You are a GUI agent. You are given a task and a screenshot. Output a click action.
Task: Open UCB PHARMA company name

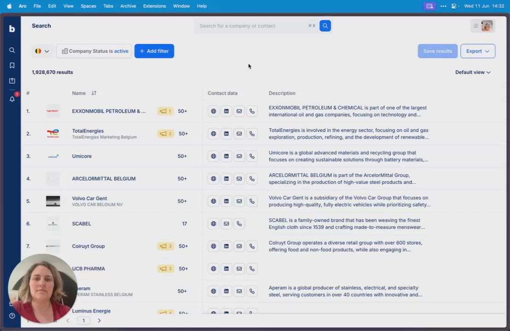click(88, 268)
